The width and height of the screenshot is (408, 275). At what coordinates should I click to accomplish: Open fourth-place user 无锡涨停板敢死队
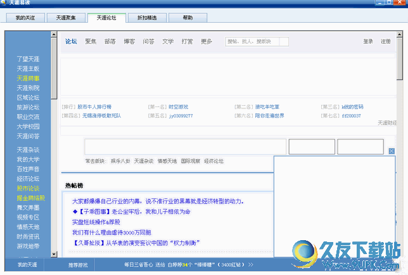102,115
